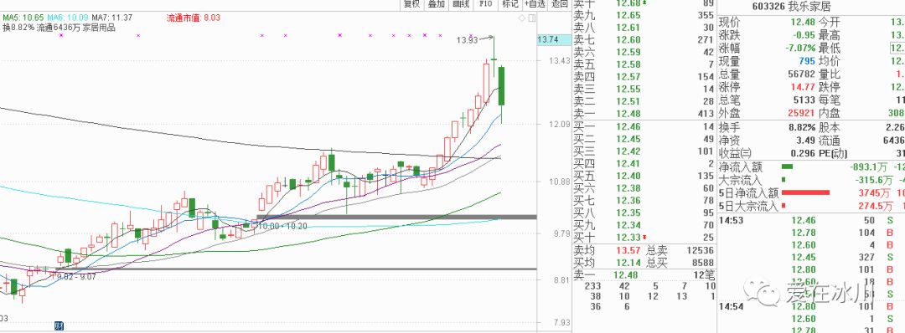Click the 13.74 price axis label
The width and height of the screenshot is (905, 333).
point(548,40)
